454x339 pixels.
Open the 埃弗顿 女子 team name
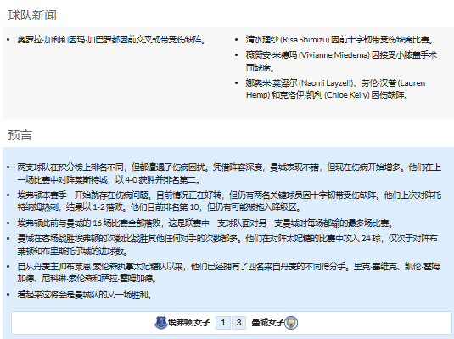189,323
